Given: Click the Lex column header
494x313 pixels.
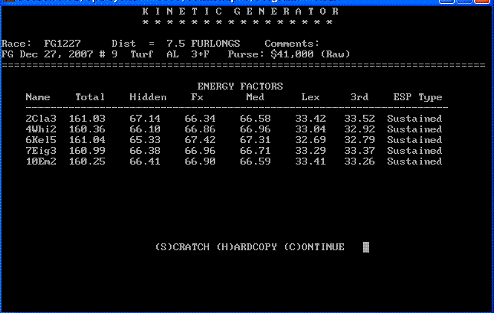Looking at the screenshot, I should pyautogui.click(x=310, y=97).
